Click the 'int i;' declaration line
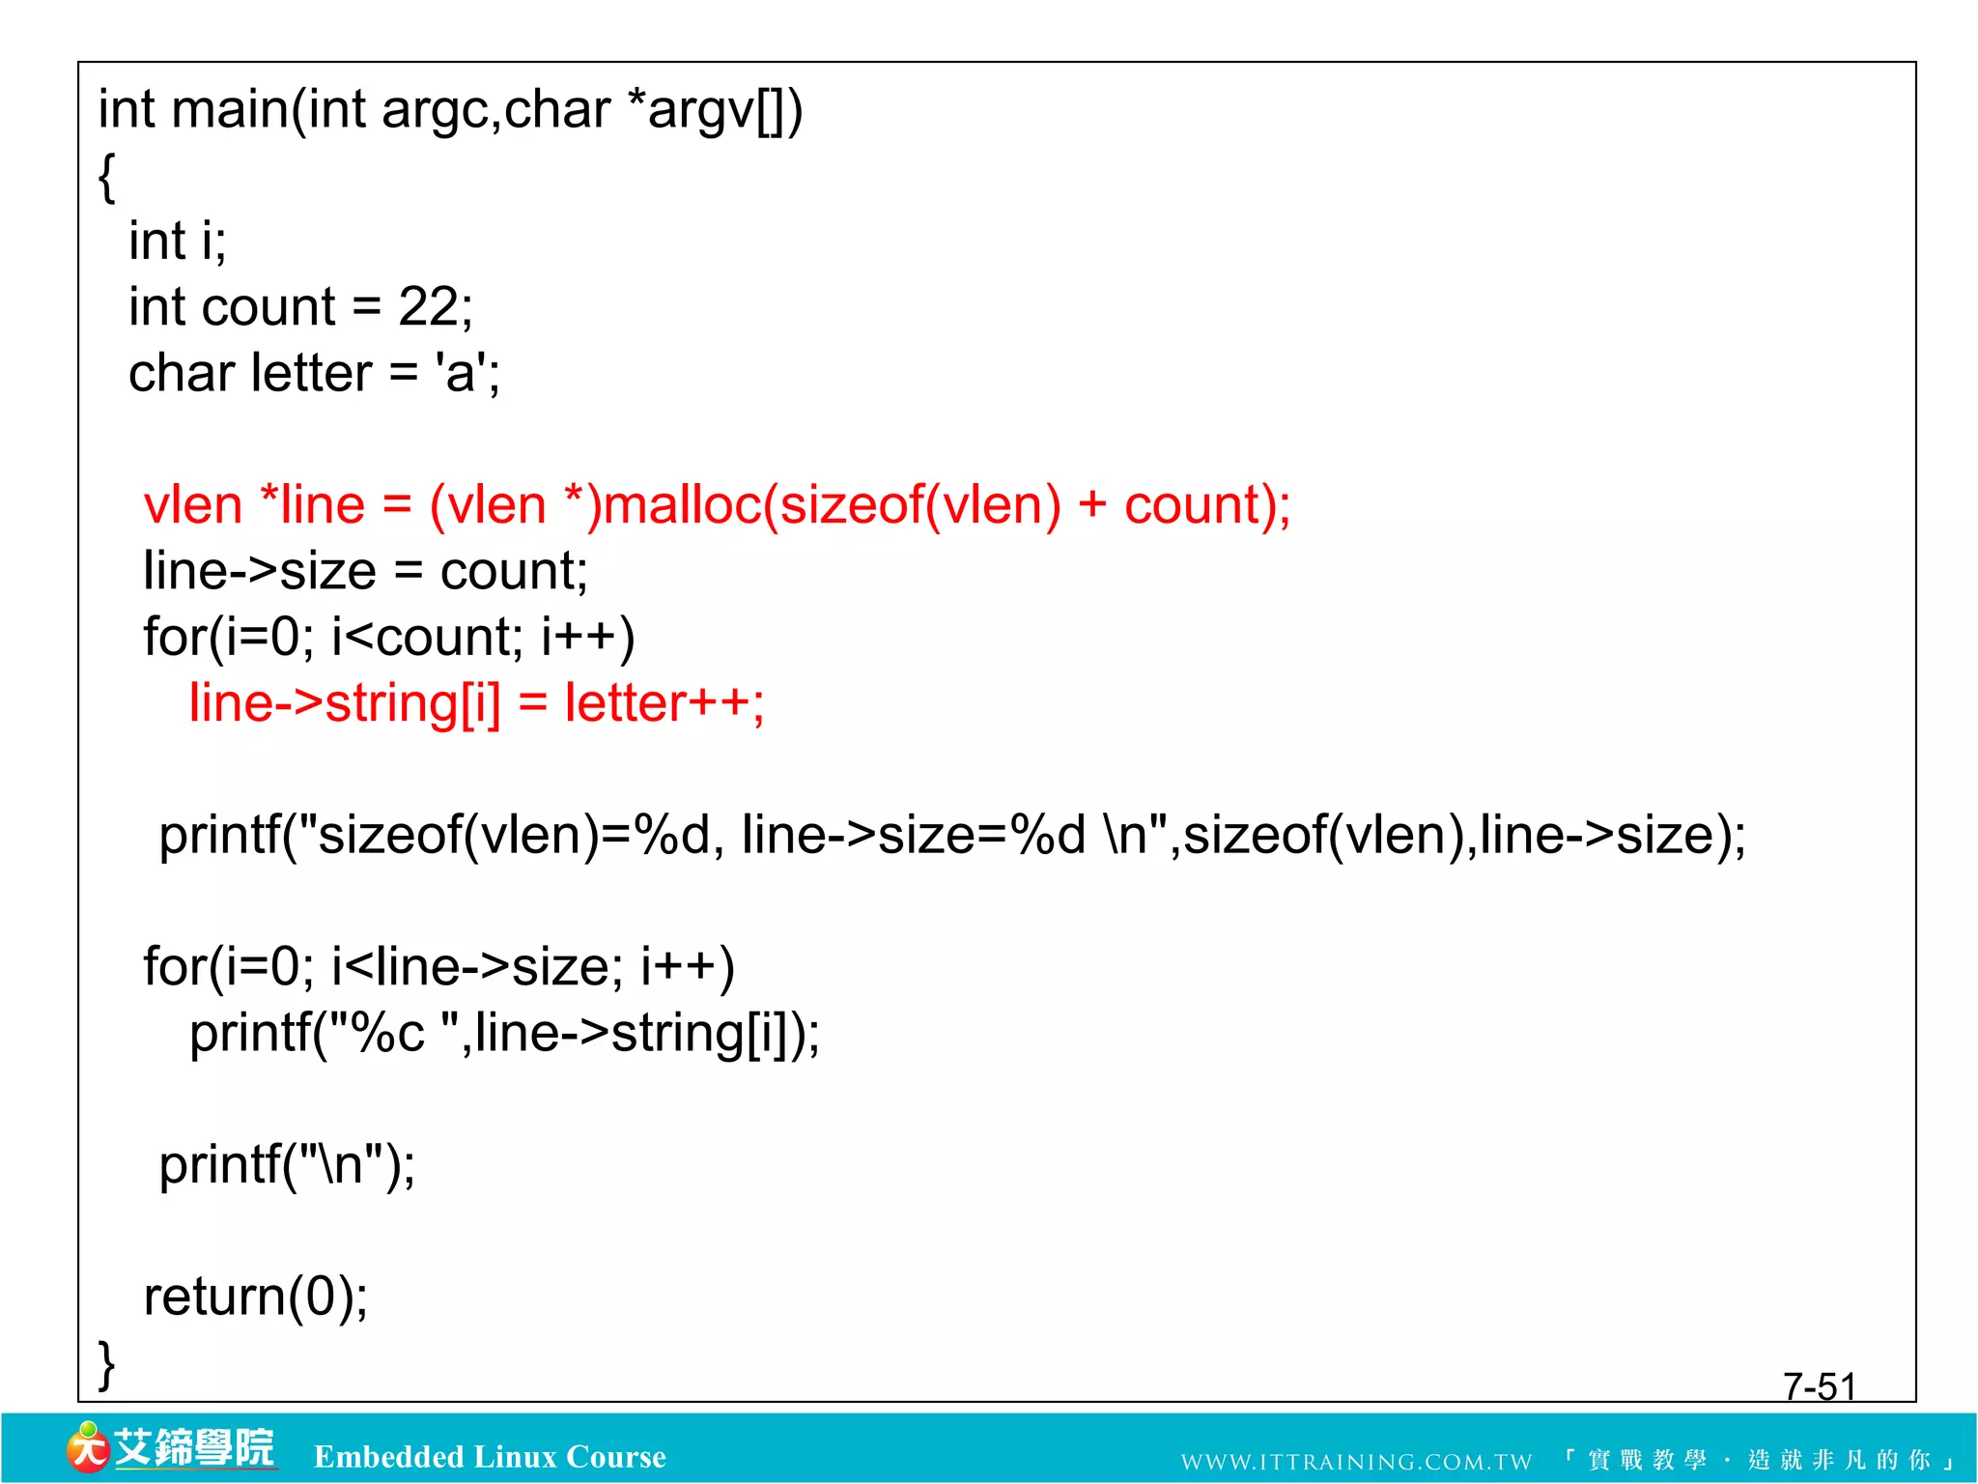1978x1484 pixels. [178, 241]
